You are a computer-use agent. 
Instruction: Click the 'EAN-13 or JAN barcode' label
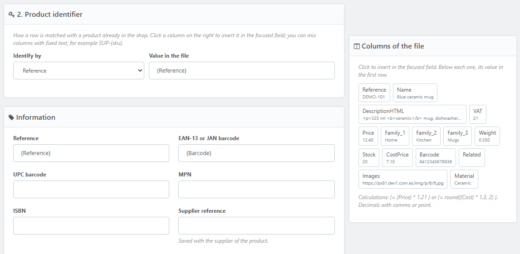click(209, 138)
